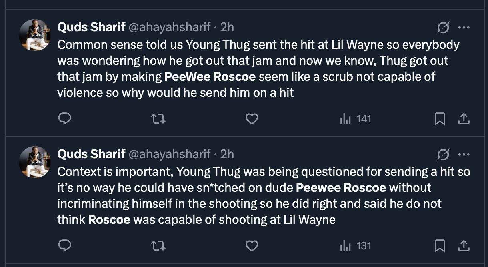The image size is (488, 267).
Task: View analytics showing 131 views
Action: [356, 245]
